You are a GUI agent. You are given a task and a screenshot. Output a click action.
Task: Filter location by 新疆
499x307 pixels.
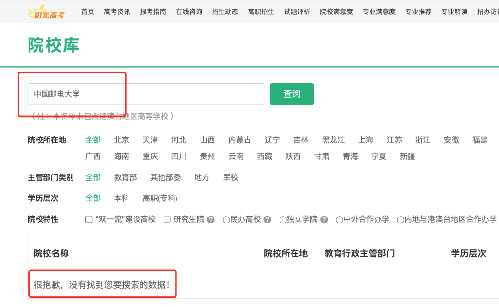pos(408,157)
